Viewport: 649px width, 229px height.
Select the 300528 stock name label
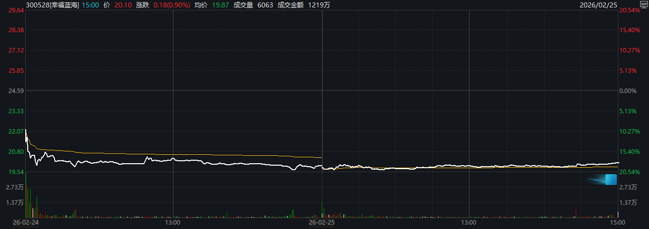[x=51, y=4]
